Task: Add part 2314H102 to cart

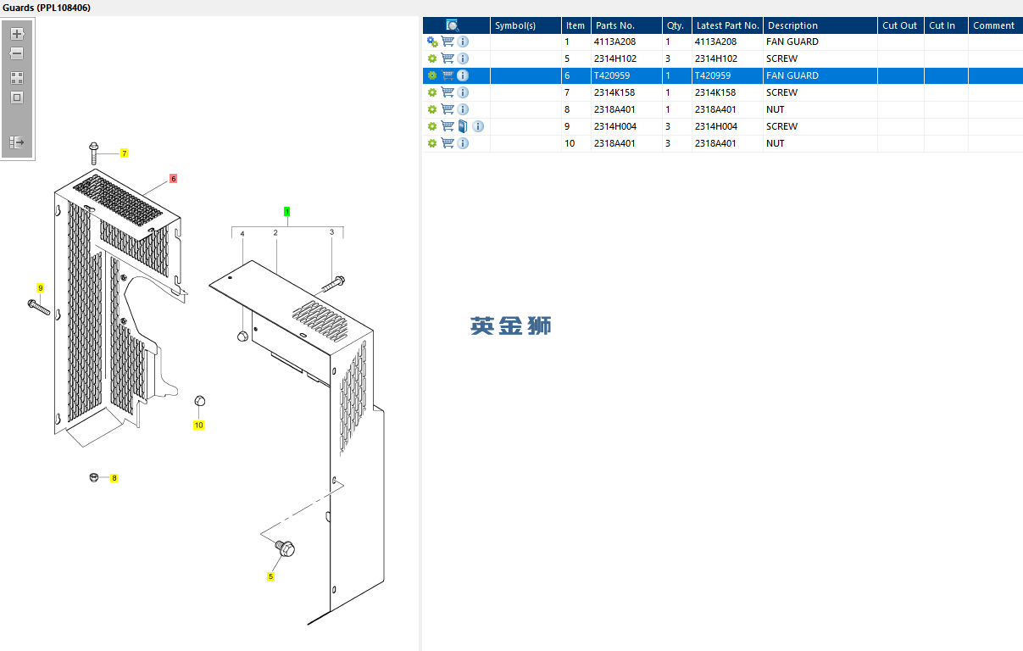Action: 448,58
